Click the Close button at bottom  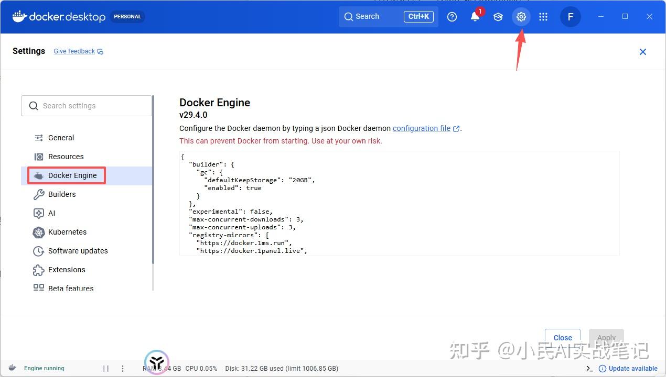(563, 337)
